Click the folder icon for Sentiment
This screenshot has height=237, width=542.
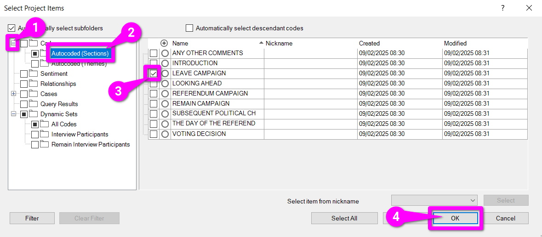click(33, 73)
